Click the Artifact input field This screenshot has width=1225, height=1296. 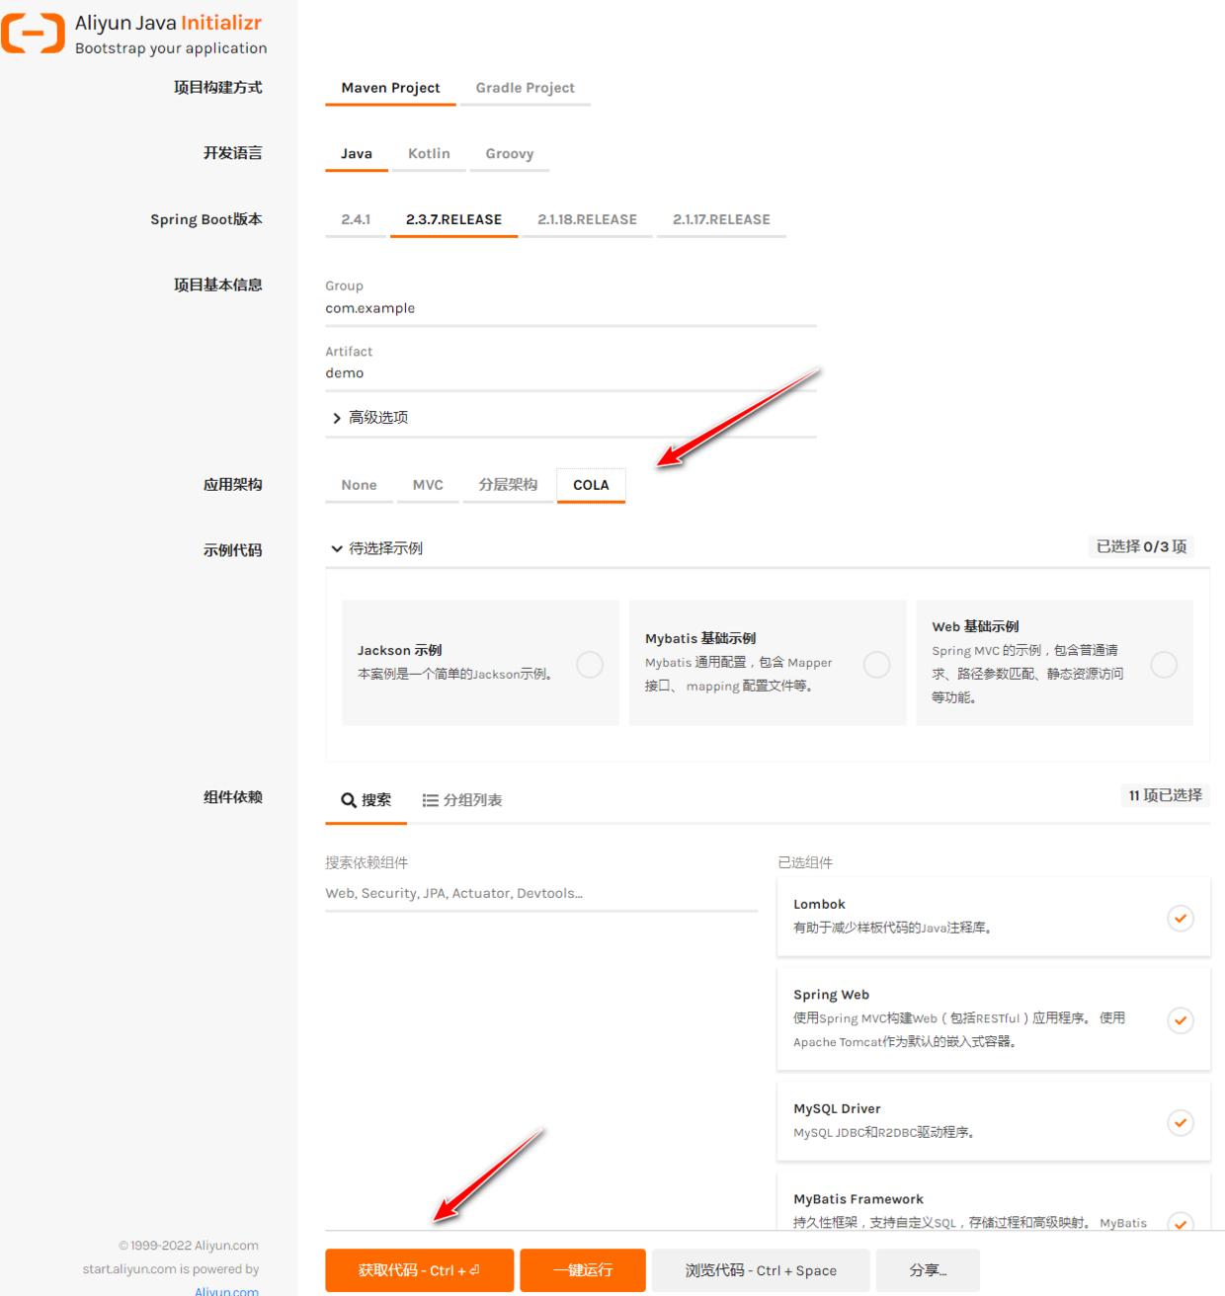click(x=571, y=373)
